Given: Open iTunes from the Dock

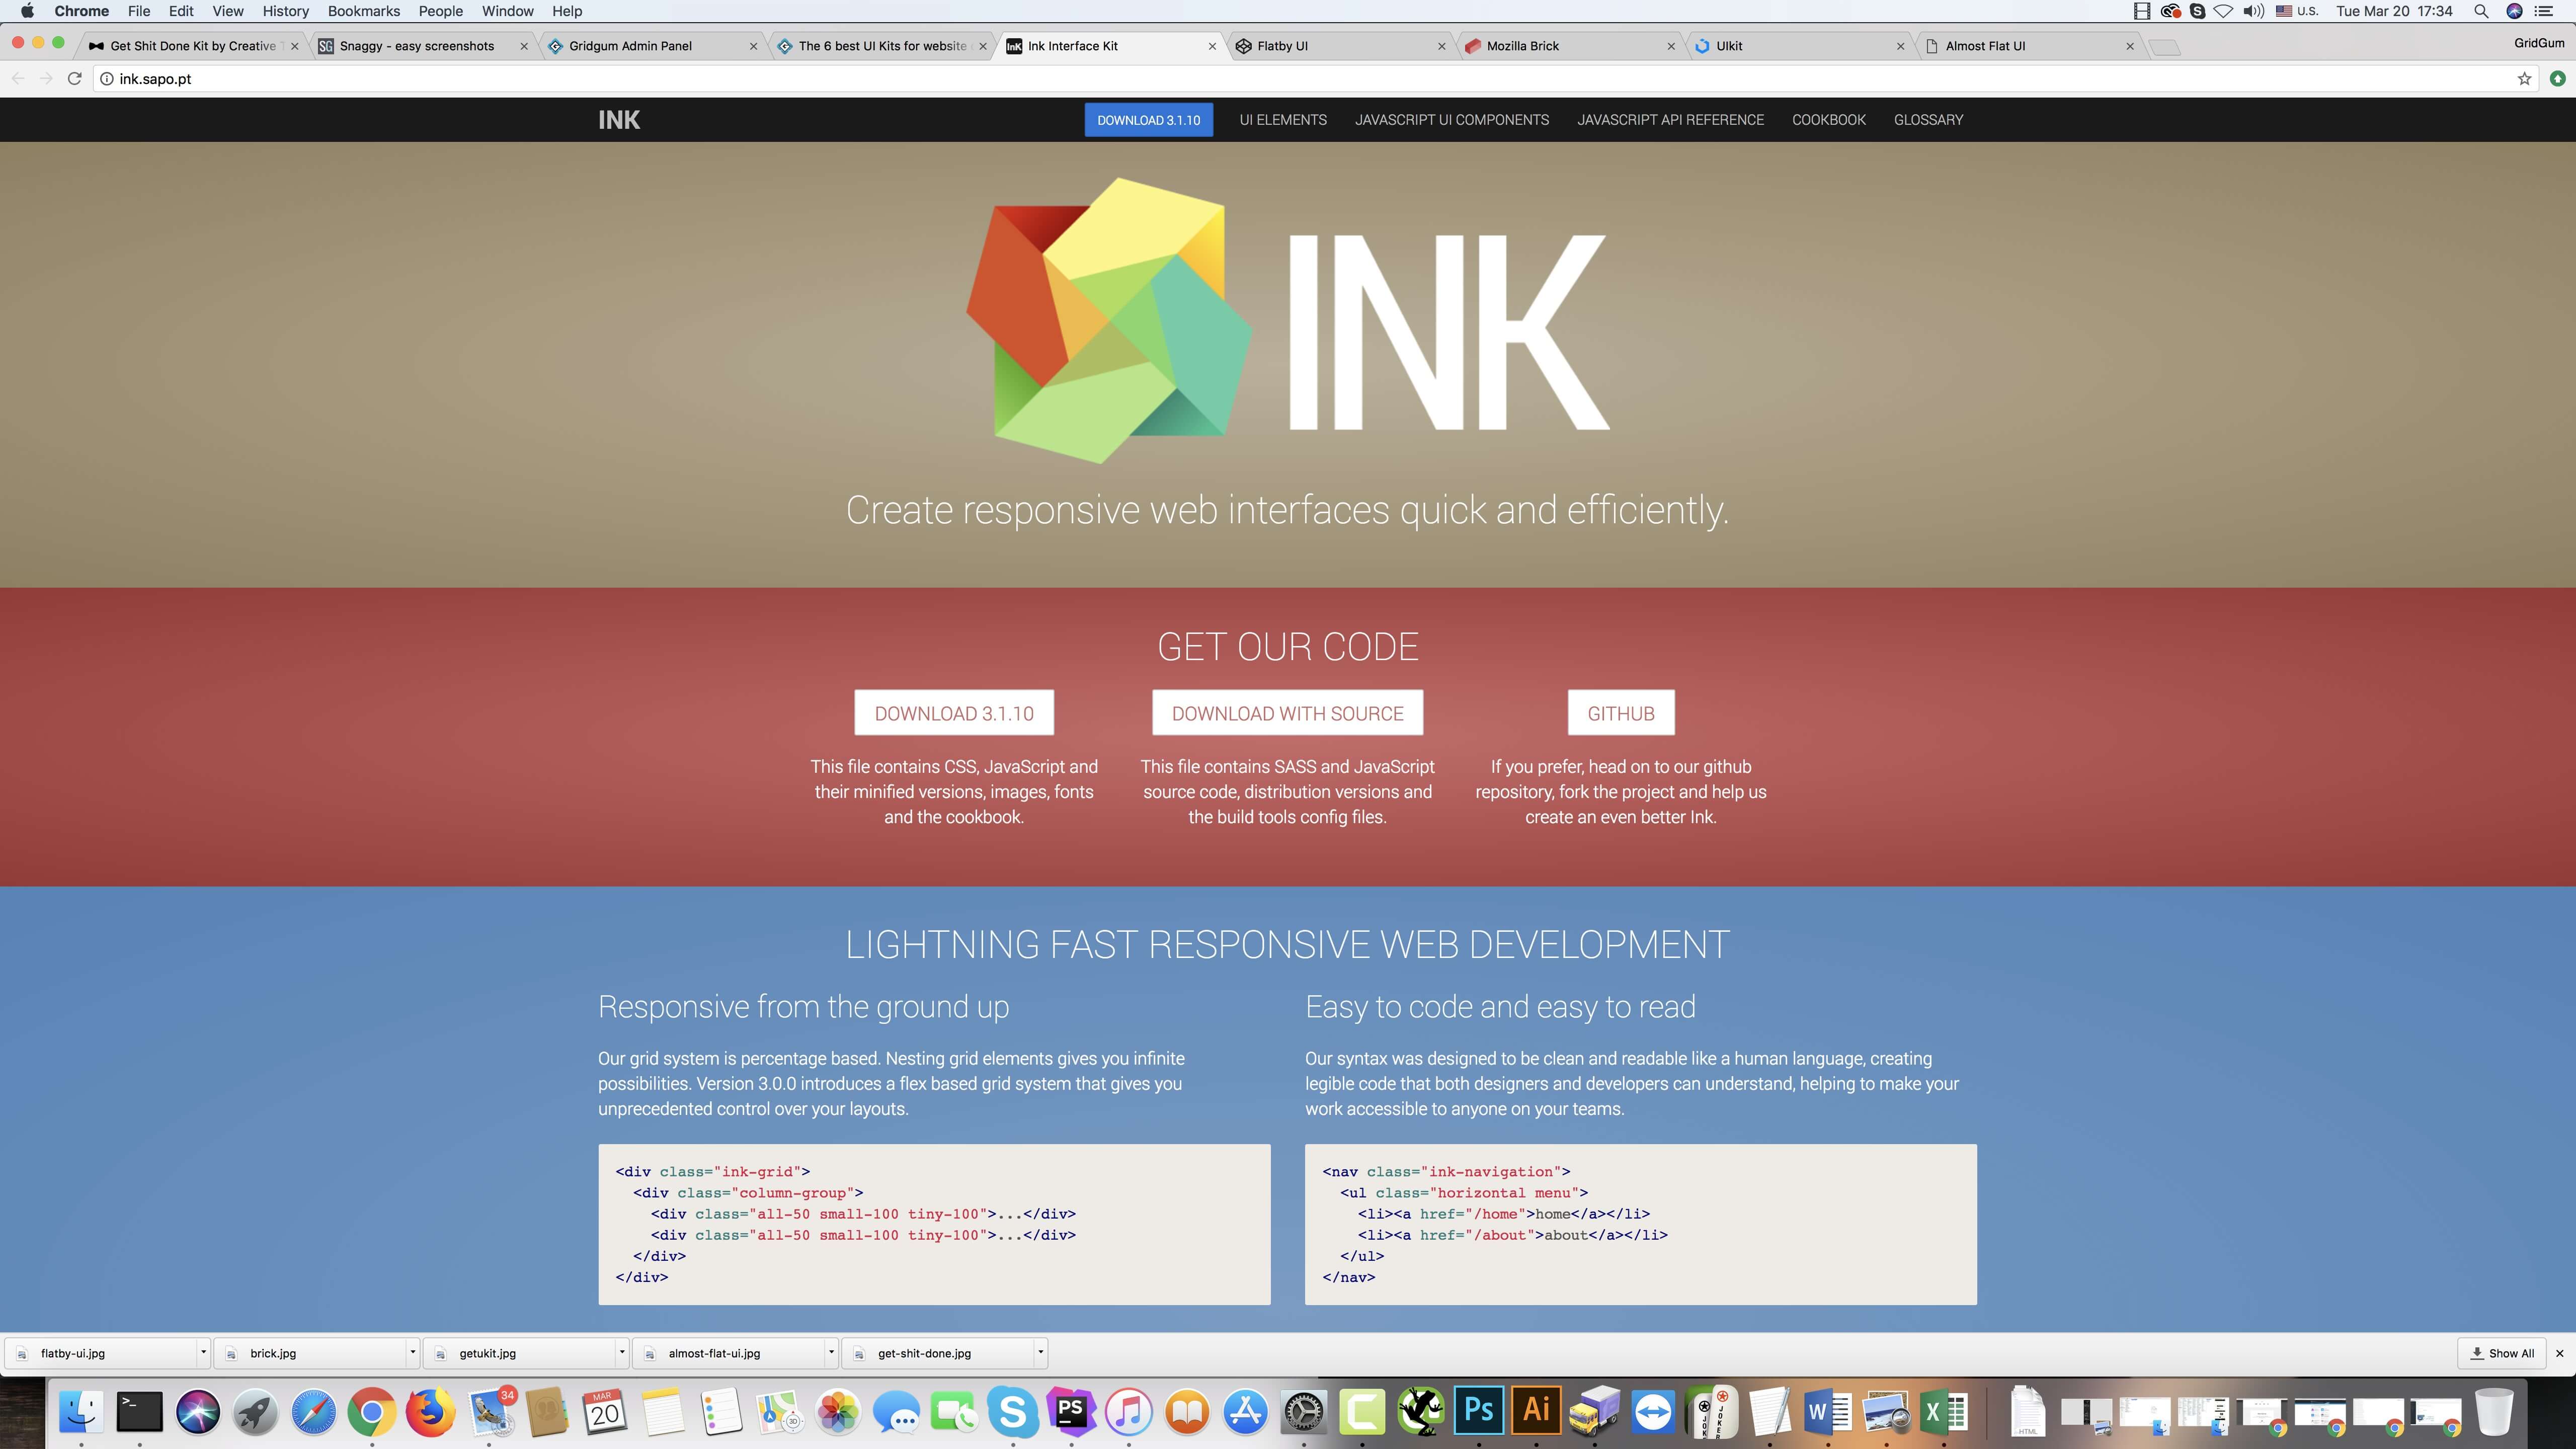Looking at the screenshot, I should pyautogui.click(x=1128, y=1412).
